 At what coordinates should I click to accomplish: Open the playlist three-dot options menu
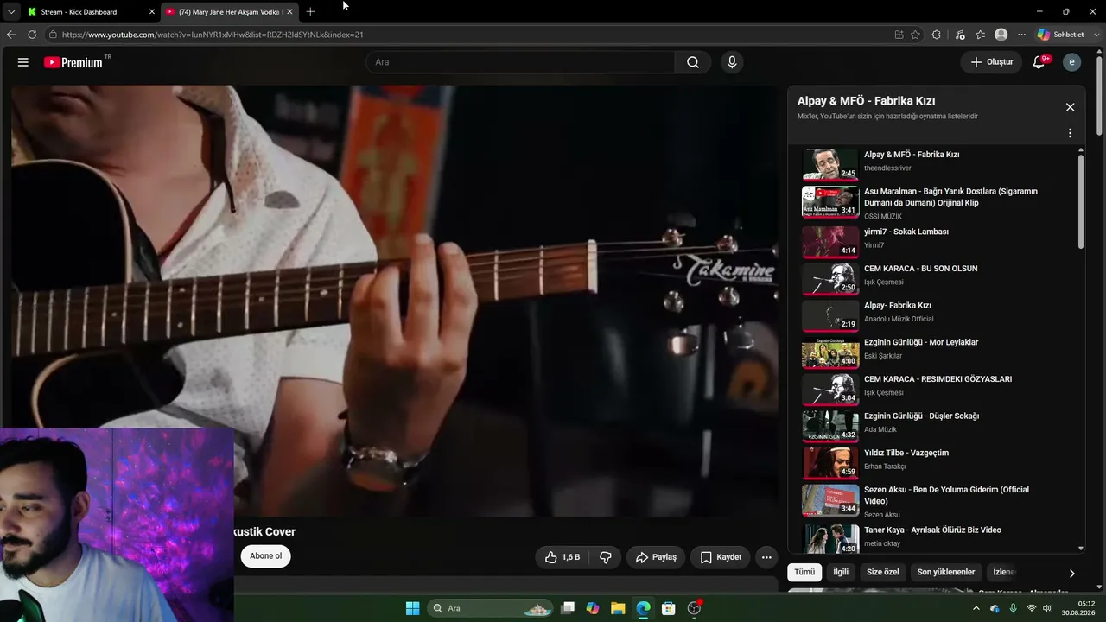(x=1070, y=133)
